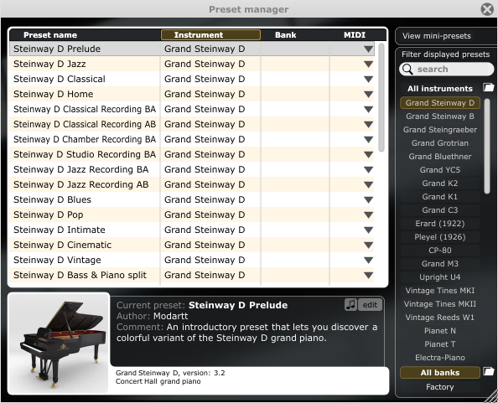Open the folder icon next to All instruments
Image resolution: width=498 pixels, height=403 pixels.
pos(489,87)
